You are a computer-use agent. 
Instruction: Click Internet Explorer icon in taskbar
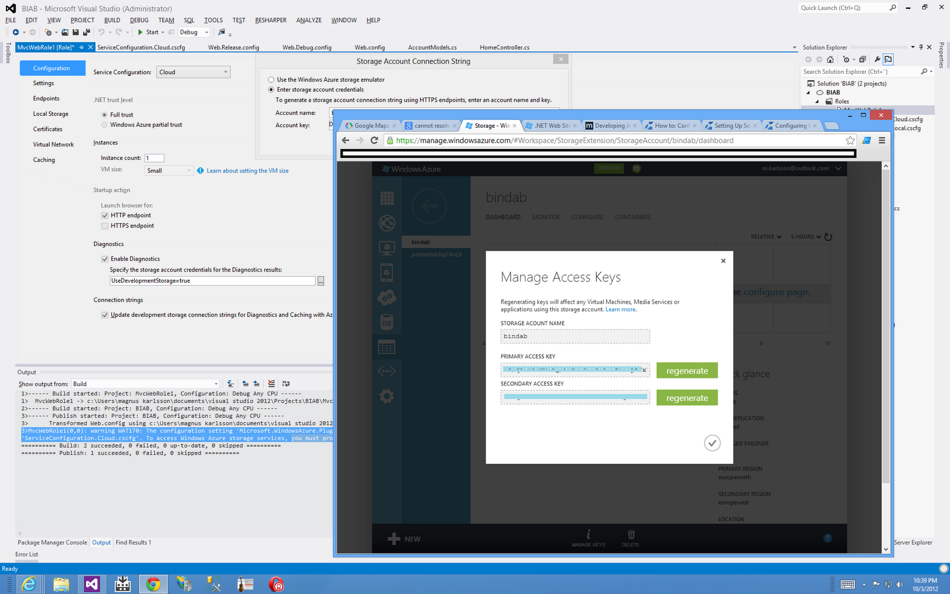(28, 584)
